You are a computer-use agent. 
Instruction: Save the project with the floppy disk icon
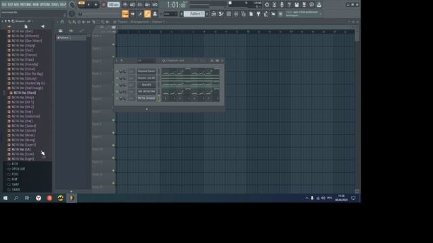[296, 5]
